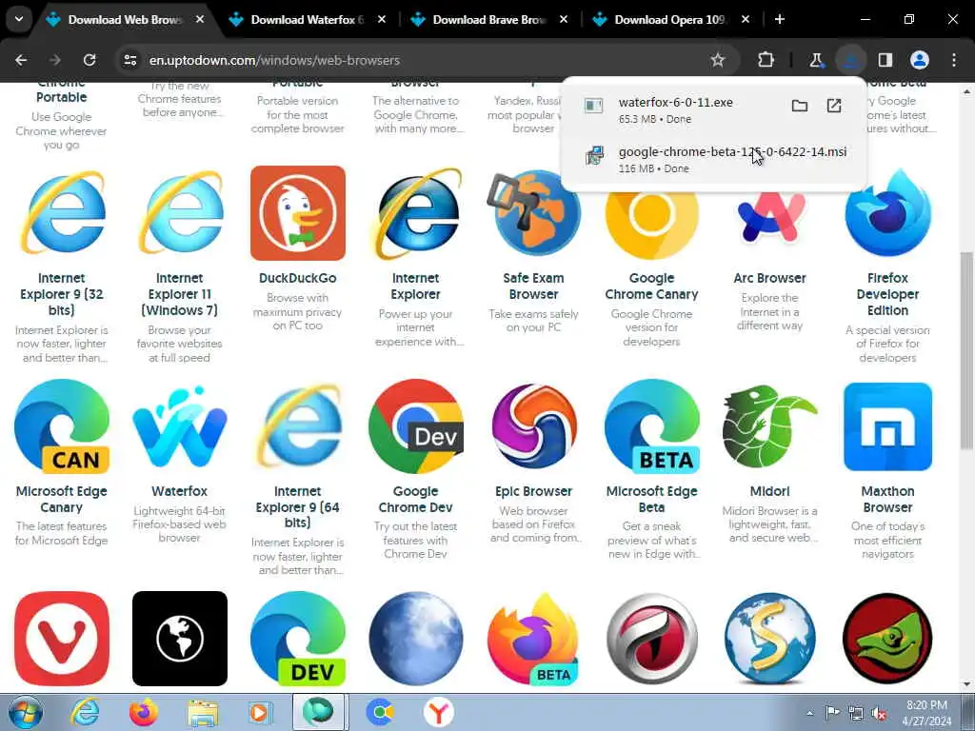Open the Epic Browser icon
This screenshot has width=975, height=731.
point(533,426)
